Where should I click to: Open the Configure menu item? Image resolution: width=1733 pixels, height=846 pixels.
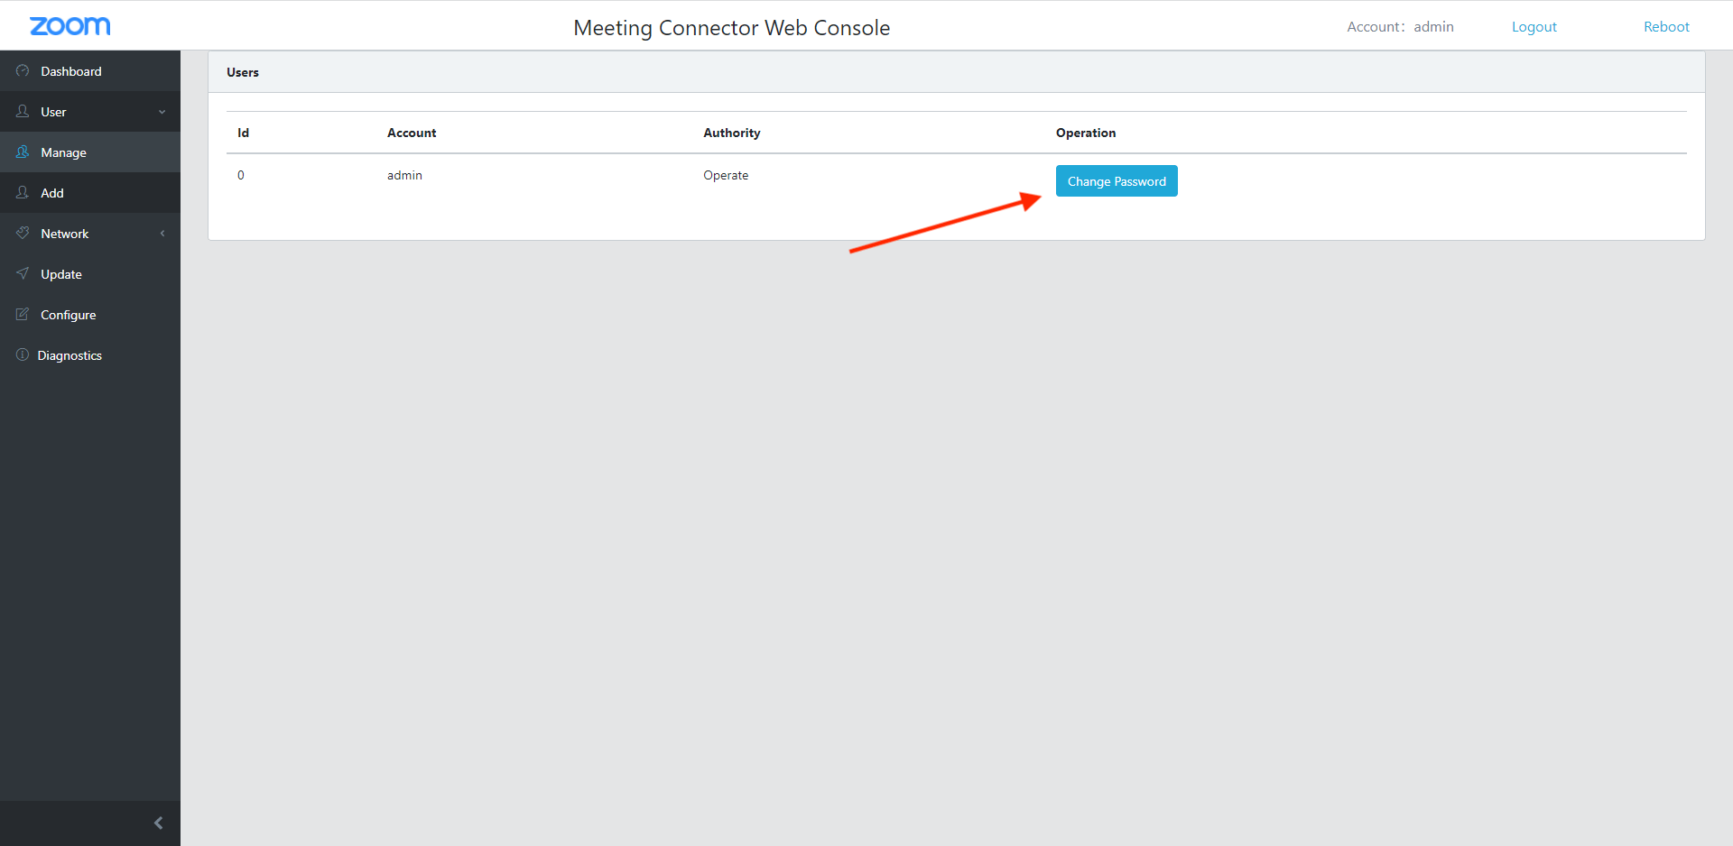[x=90, y=314]
